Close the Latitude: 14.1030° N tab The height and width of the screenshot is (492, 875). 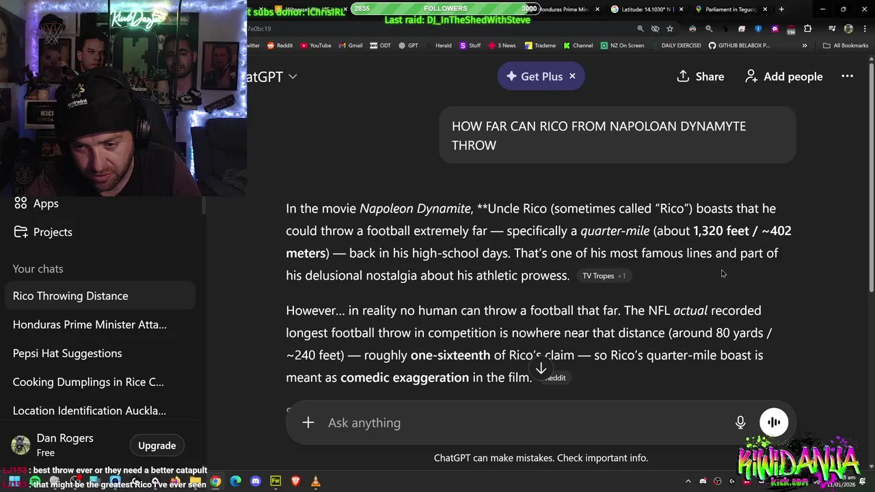tap(681, 10)
